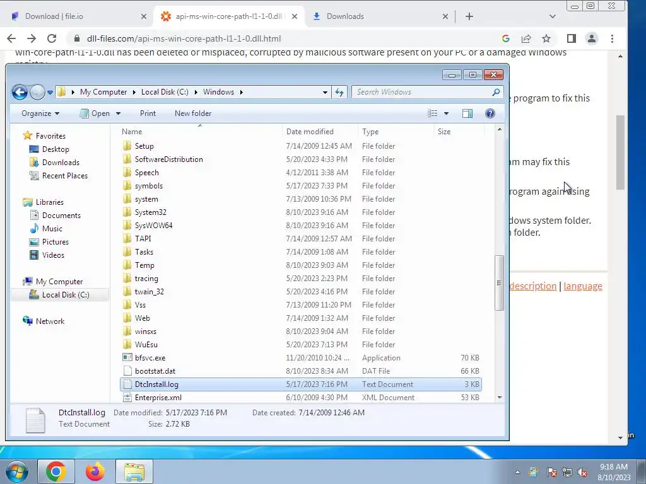Select the SoftwareDistribution folder
The image size is (646, 484).
pos(168,159)
